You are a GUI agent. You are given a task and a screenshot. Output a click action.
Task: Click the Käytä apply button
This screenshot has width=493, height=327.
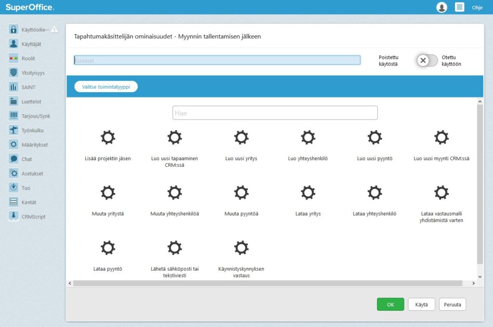coord(421,304)
